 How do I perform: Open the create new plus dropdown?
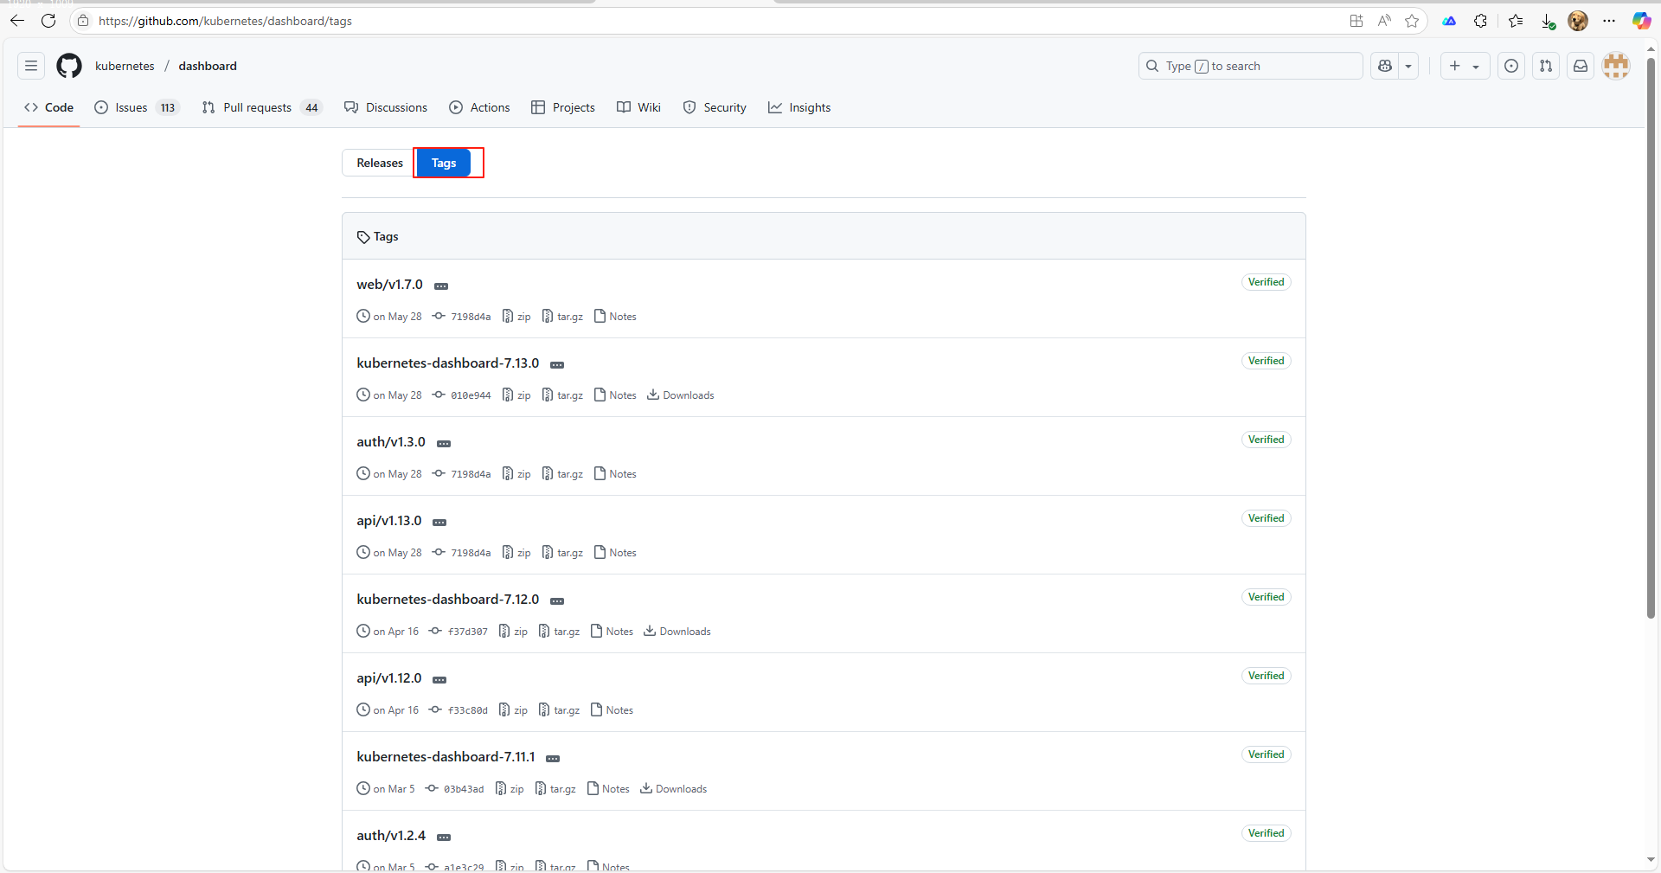[1465, 66]
